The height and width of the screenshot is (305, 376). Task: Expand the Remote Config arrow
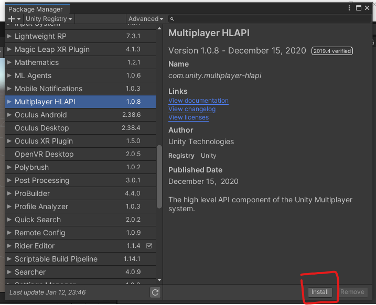[9, 233]
